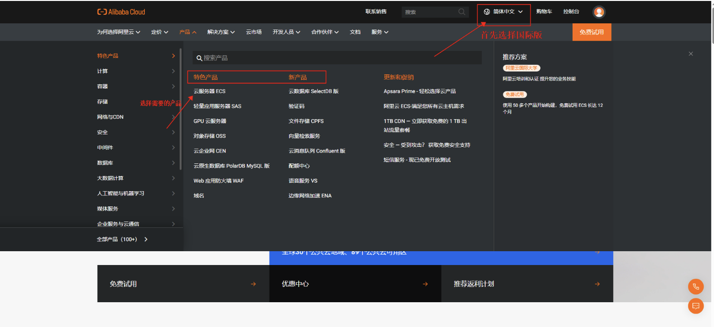Open 配额中心 product

299,166
